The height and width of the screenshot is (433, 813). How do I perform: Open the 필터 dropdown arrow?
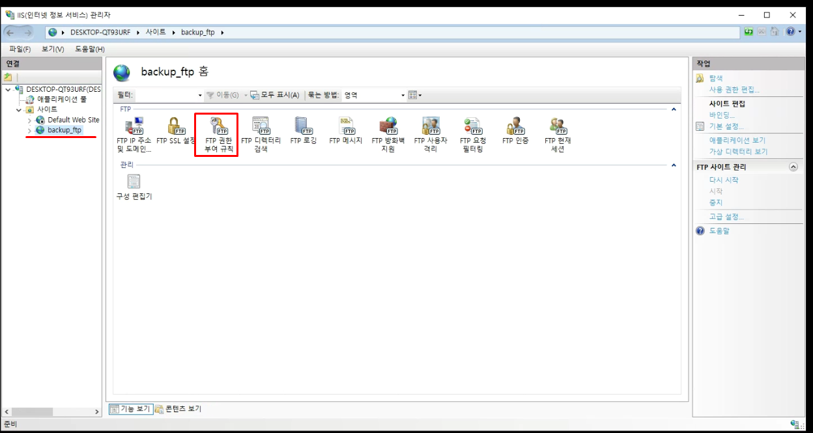[x=200, y=96]
